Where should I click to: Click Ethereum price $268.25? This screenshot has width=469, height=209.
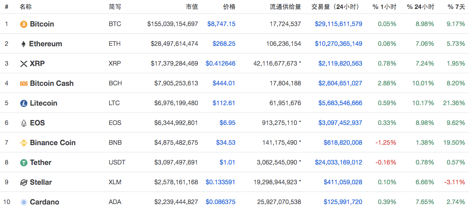tap(224, 44)
